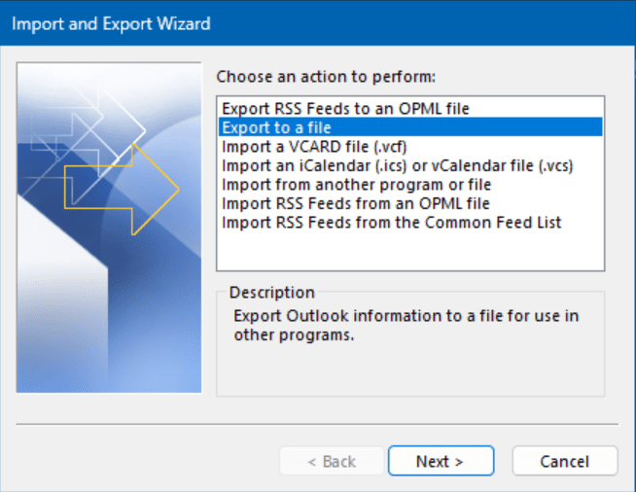The height and width of the screenshot is (492, 636).
Task: Click the Import and Export Wizard title bar
Action: [x=318, y=23]
